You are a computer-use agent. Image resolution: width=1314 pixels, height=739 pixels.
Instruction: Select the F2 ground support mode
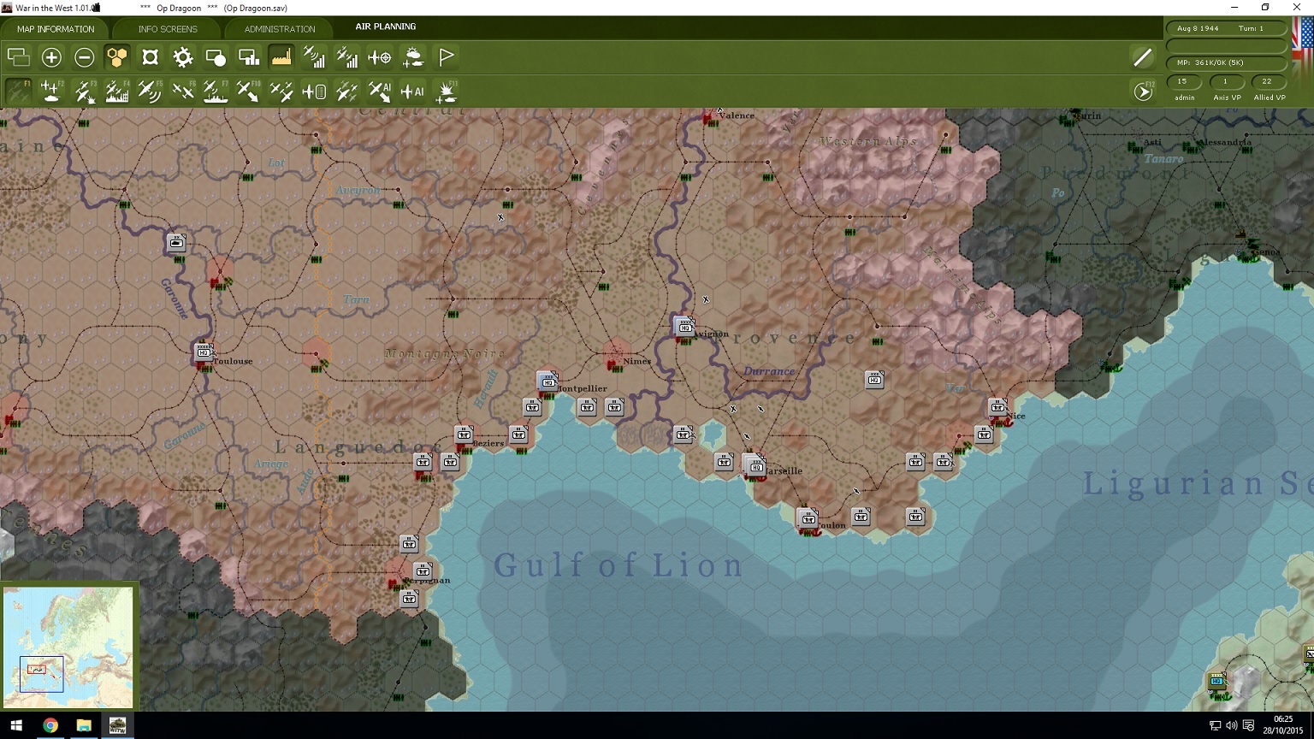coord(51,91)
